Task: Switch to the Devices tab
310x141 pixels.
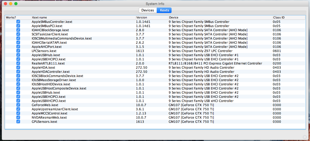Action: point(148,10)
